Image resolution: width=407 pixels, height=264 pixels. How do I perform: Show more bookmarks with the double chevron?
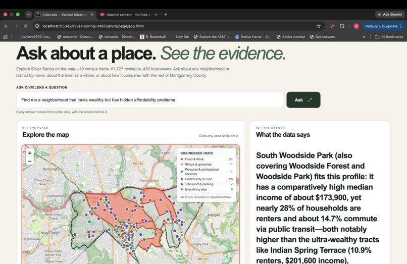coord(364,37)
